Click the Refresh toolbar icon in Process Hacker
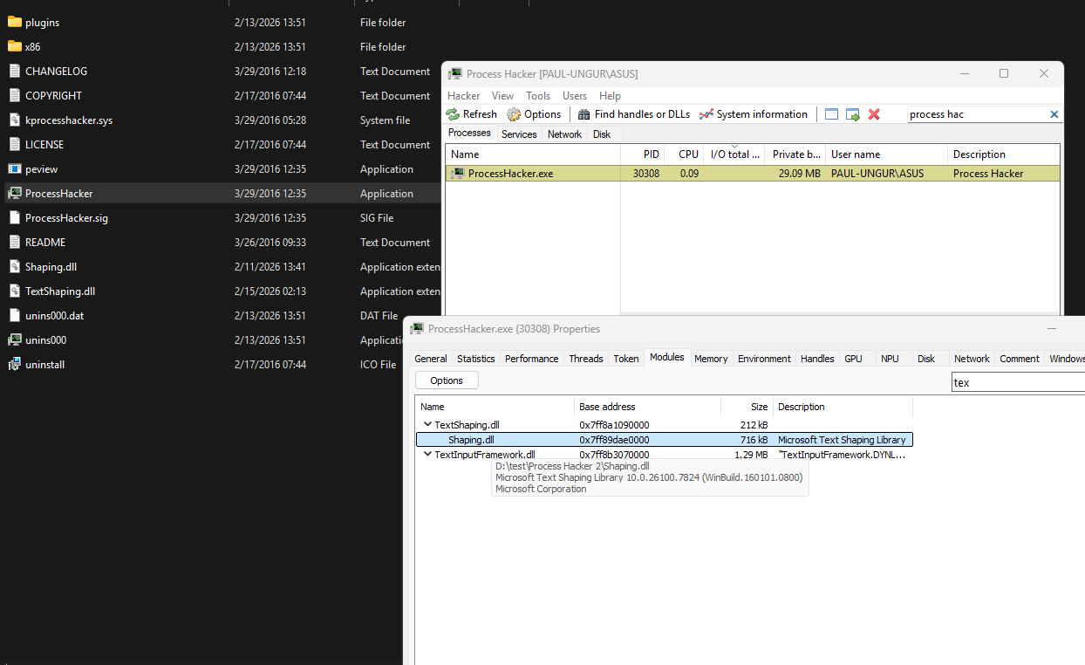 click(x=453, y=114)
